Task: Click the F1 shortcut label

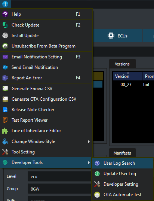Action: pos(78,14)
